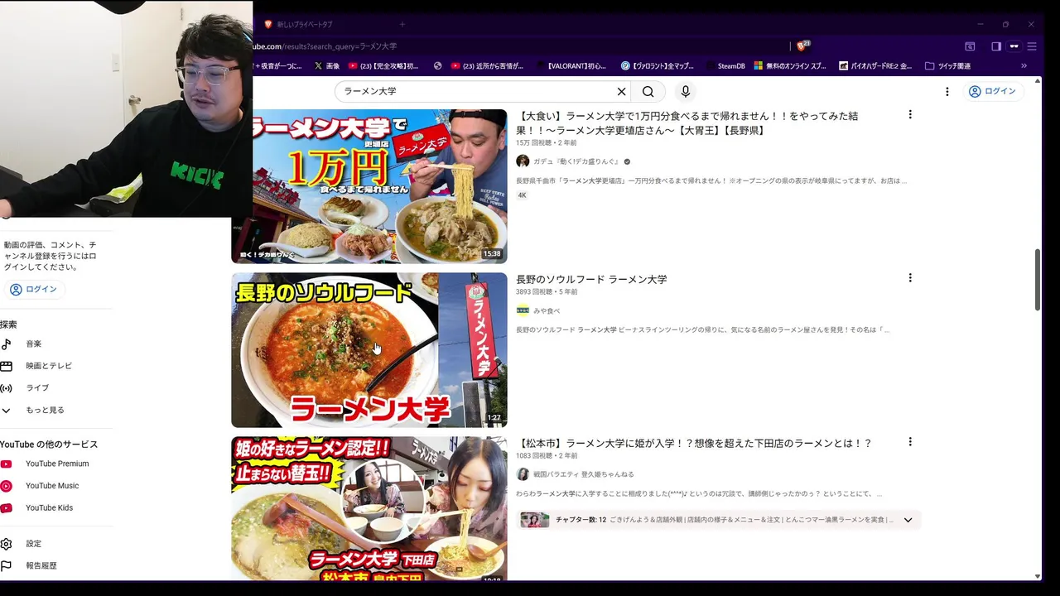The image size is (1060, 596).
Task: Click 登久姫ちゃんねる channel avatar icon
Action: pyautogui.click(x=523, y=474)
